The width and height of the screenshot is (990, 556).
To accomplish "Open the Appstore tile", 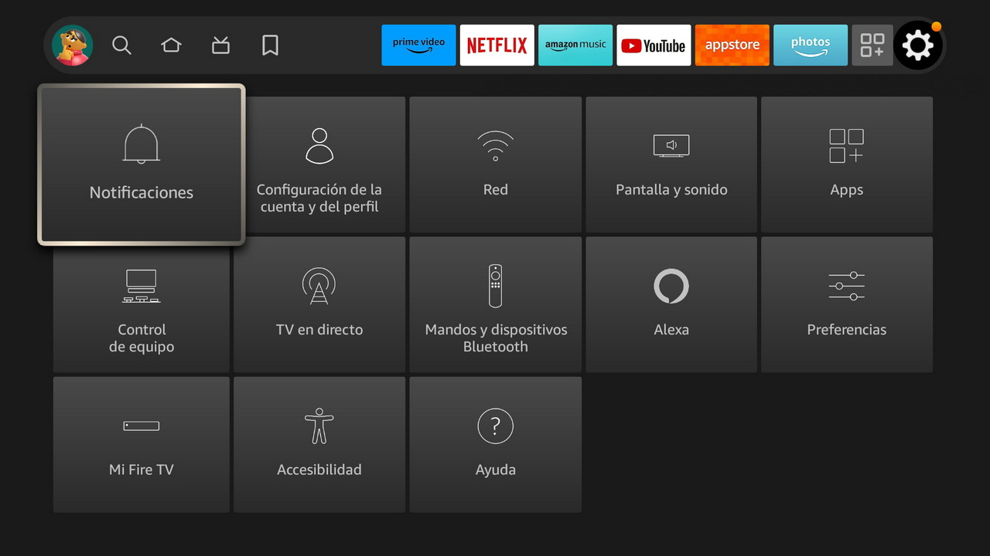I will pyautogui.click(x=732, y=46).
